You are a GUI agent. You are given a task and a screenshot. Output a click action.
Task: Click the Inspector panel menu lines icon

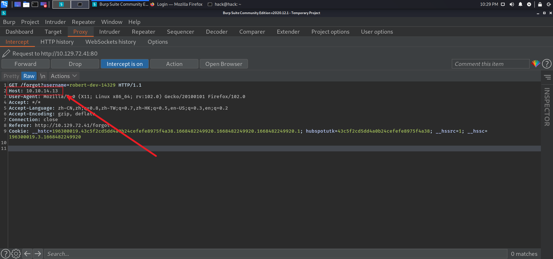(x=548, y=77)
